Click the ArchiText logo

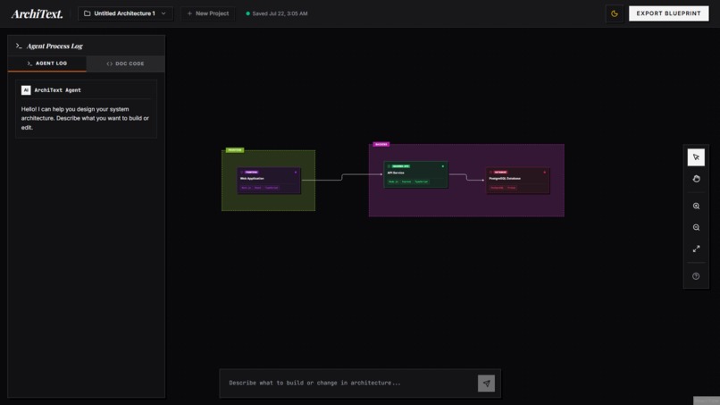click(x=37, y=13)
